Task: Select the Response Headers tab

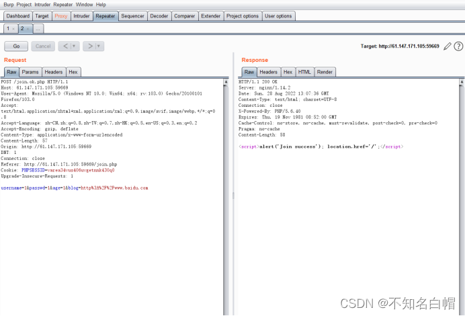Action: coord(268,72)
